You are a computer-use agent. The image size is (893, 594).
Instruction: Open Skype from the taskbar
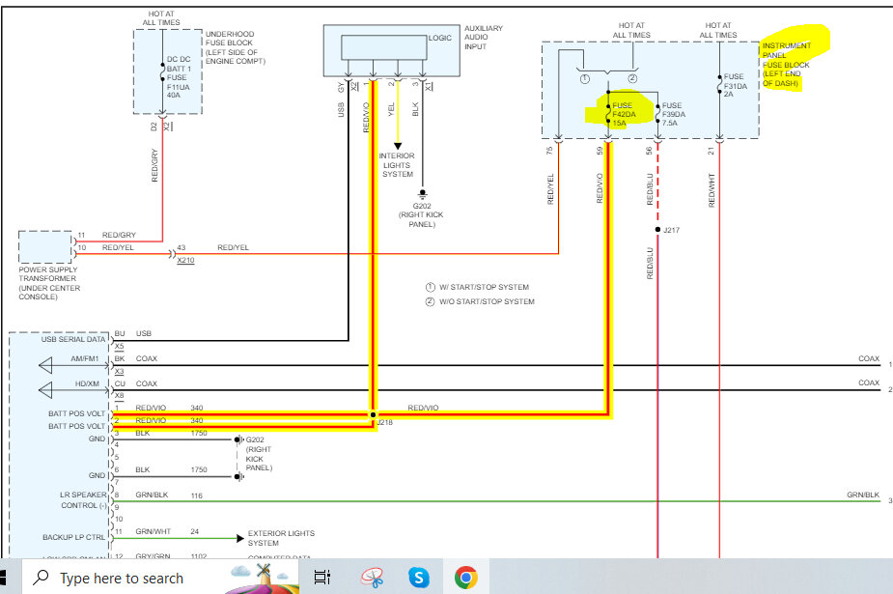pos(418,578)
